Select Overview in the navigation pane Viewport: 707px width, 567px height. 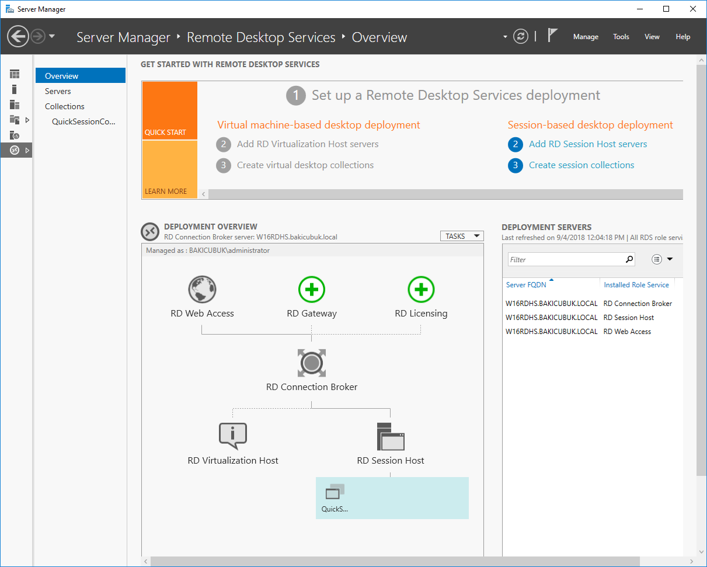click(81, 76)
